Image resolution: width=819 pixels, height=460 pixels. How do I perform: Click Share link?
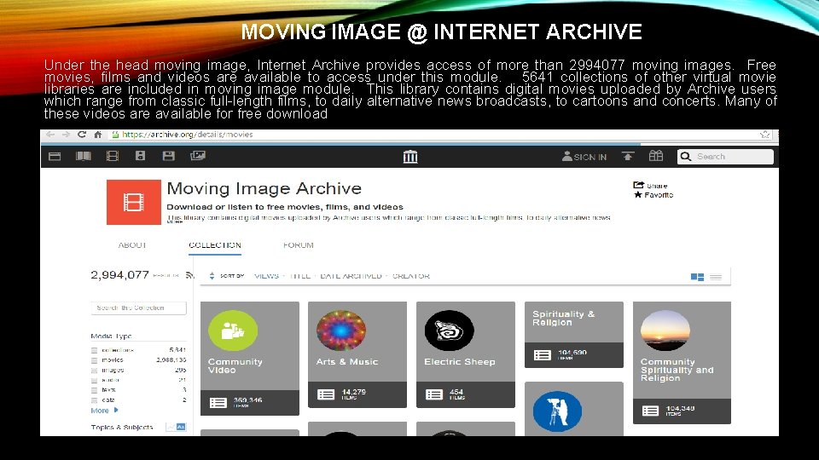click(x=650, y=185)
